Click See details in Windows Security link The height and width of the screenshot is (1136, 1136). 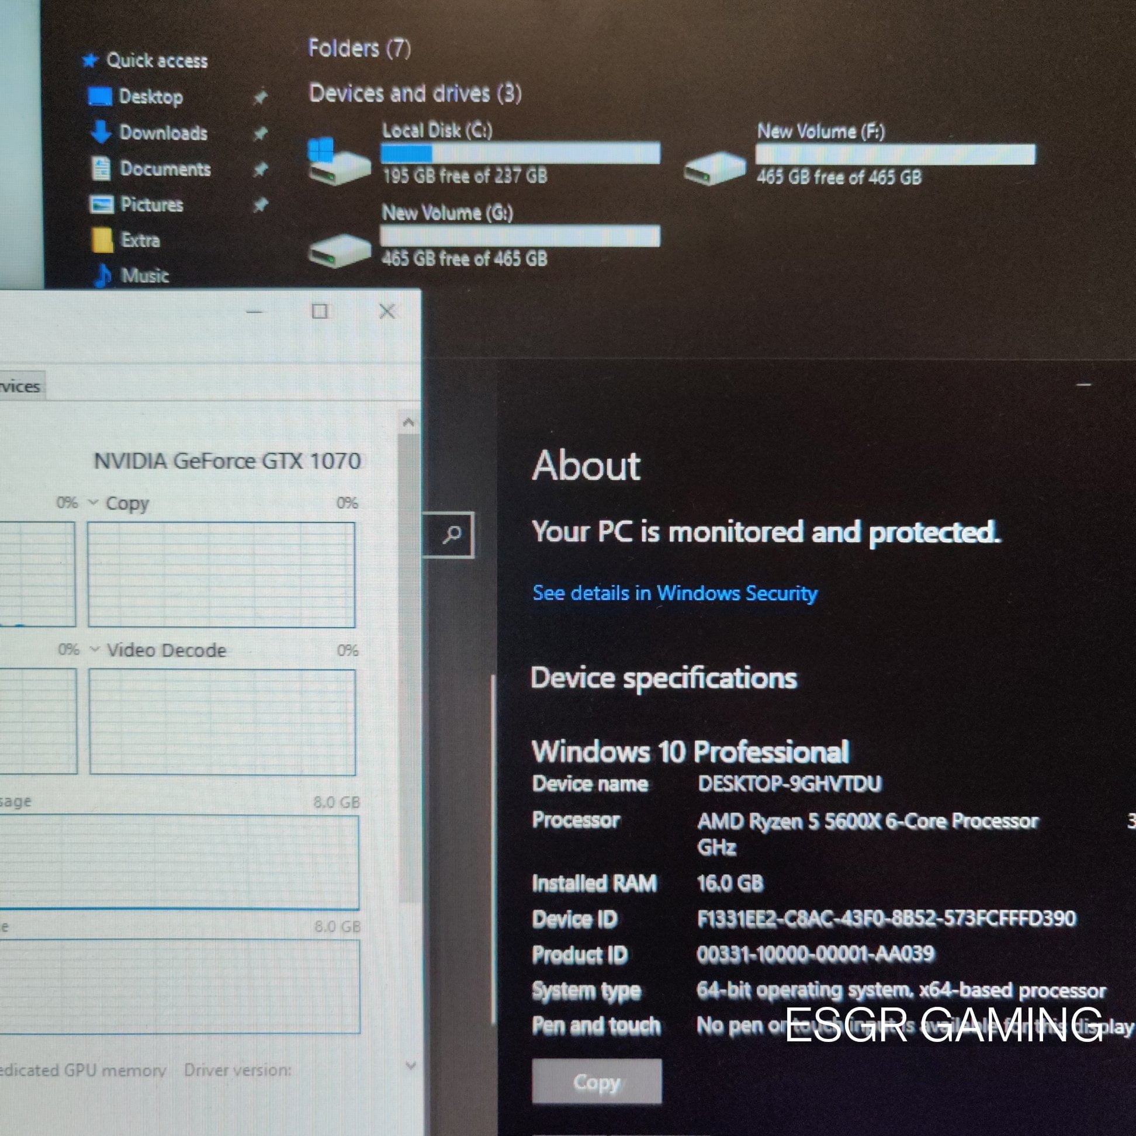click(x=675, y=593)
